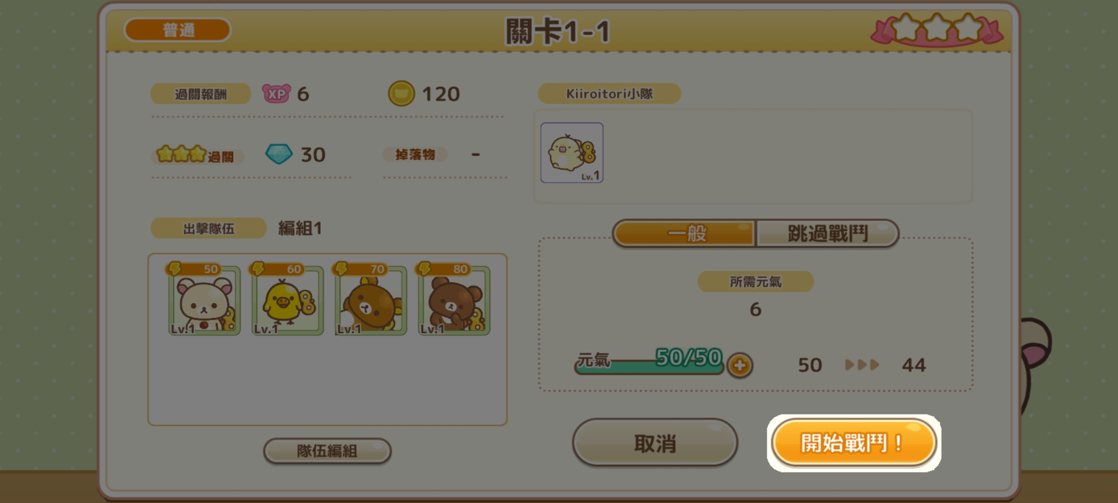Click the blue gem reward icon
The width and height of the screenshot is (1118, 503).
coord(279,154)
